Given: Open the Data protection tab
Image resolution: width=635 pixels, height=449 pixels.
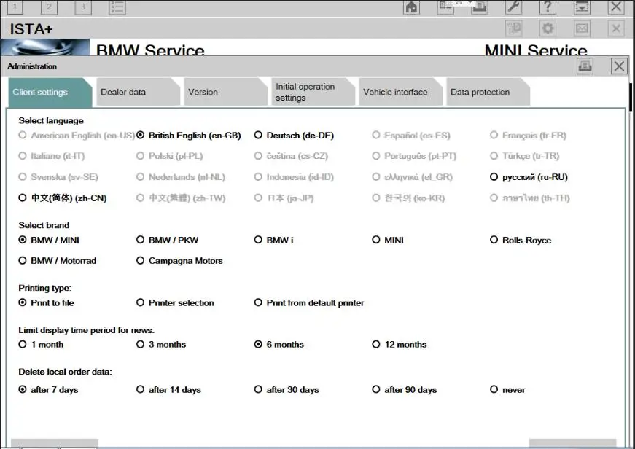Looking at the screenshot, I should [x=488, y=93].
